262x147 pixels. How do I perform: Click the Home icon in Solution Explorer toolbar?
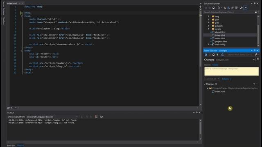coord(214,8)
